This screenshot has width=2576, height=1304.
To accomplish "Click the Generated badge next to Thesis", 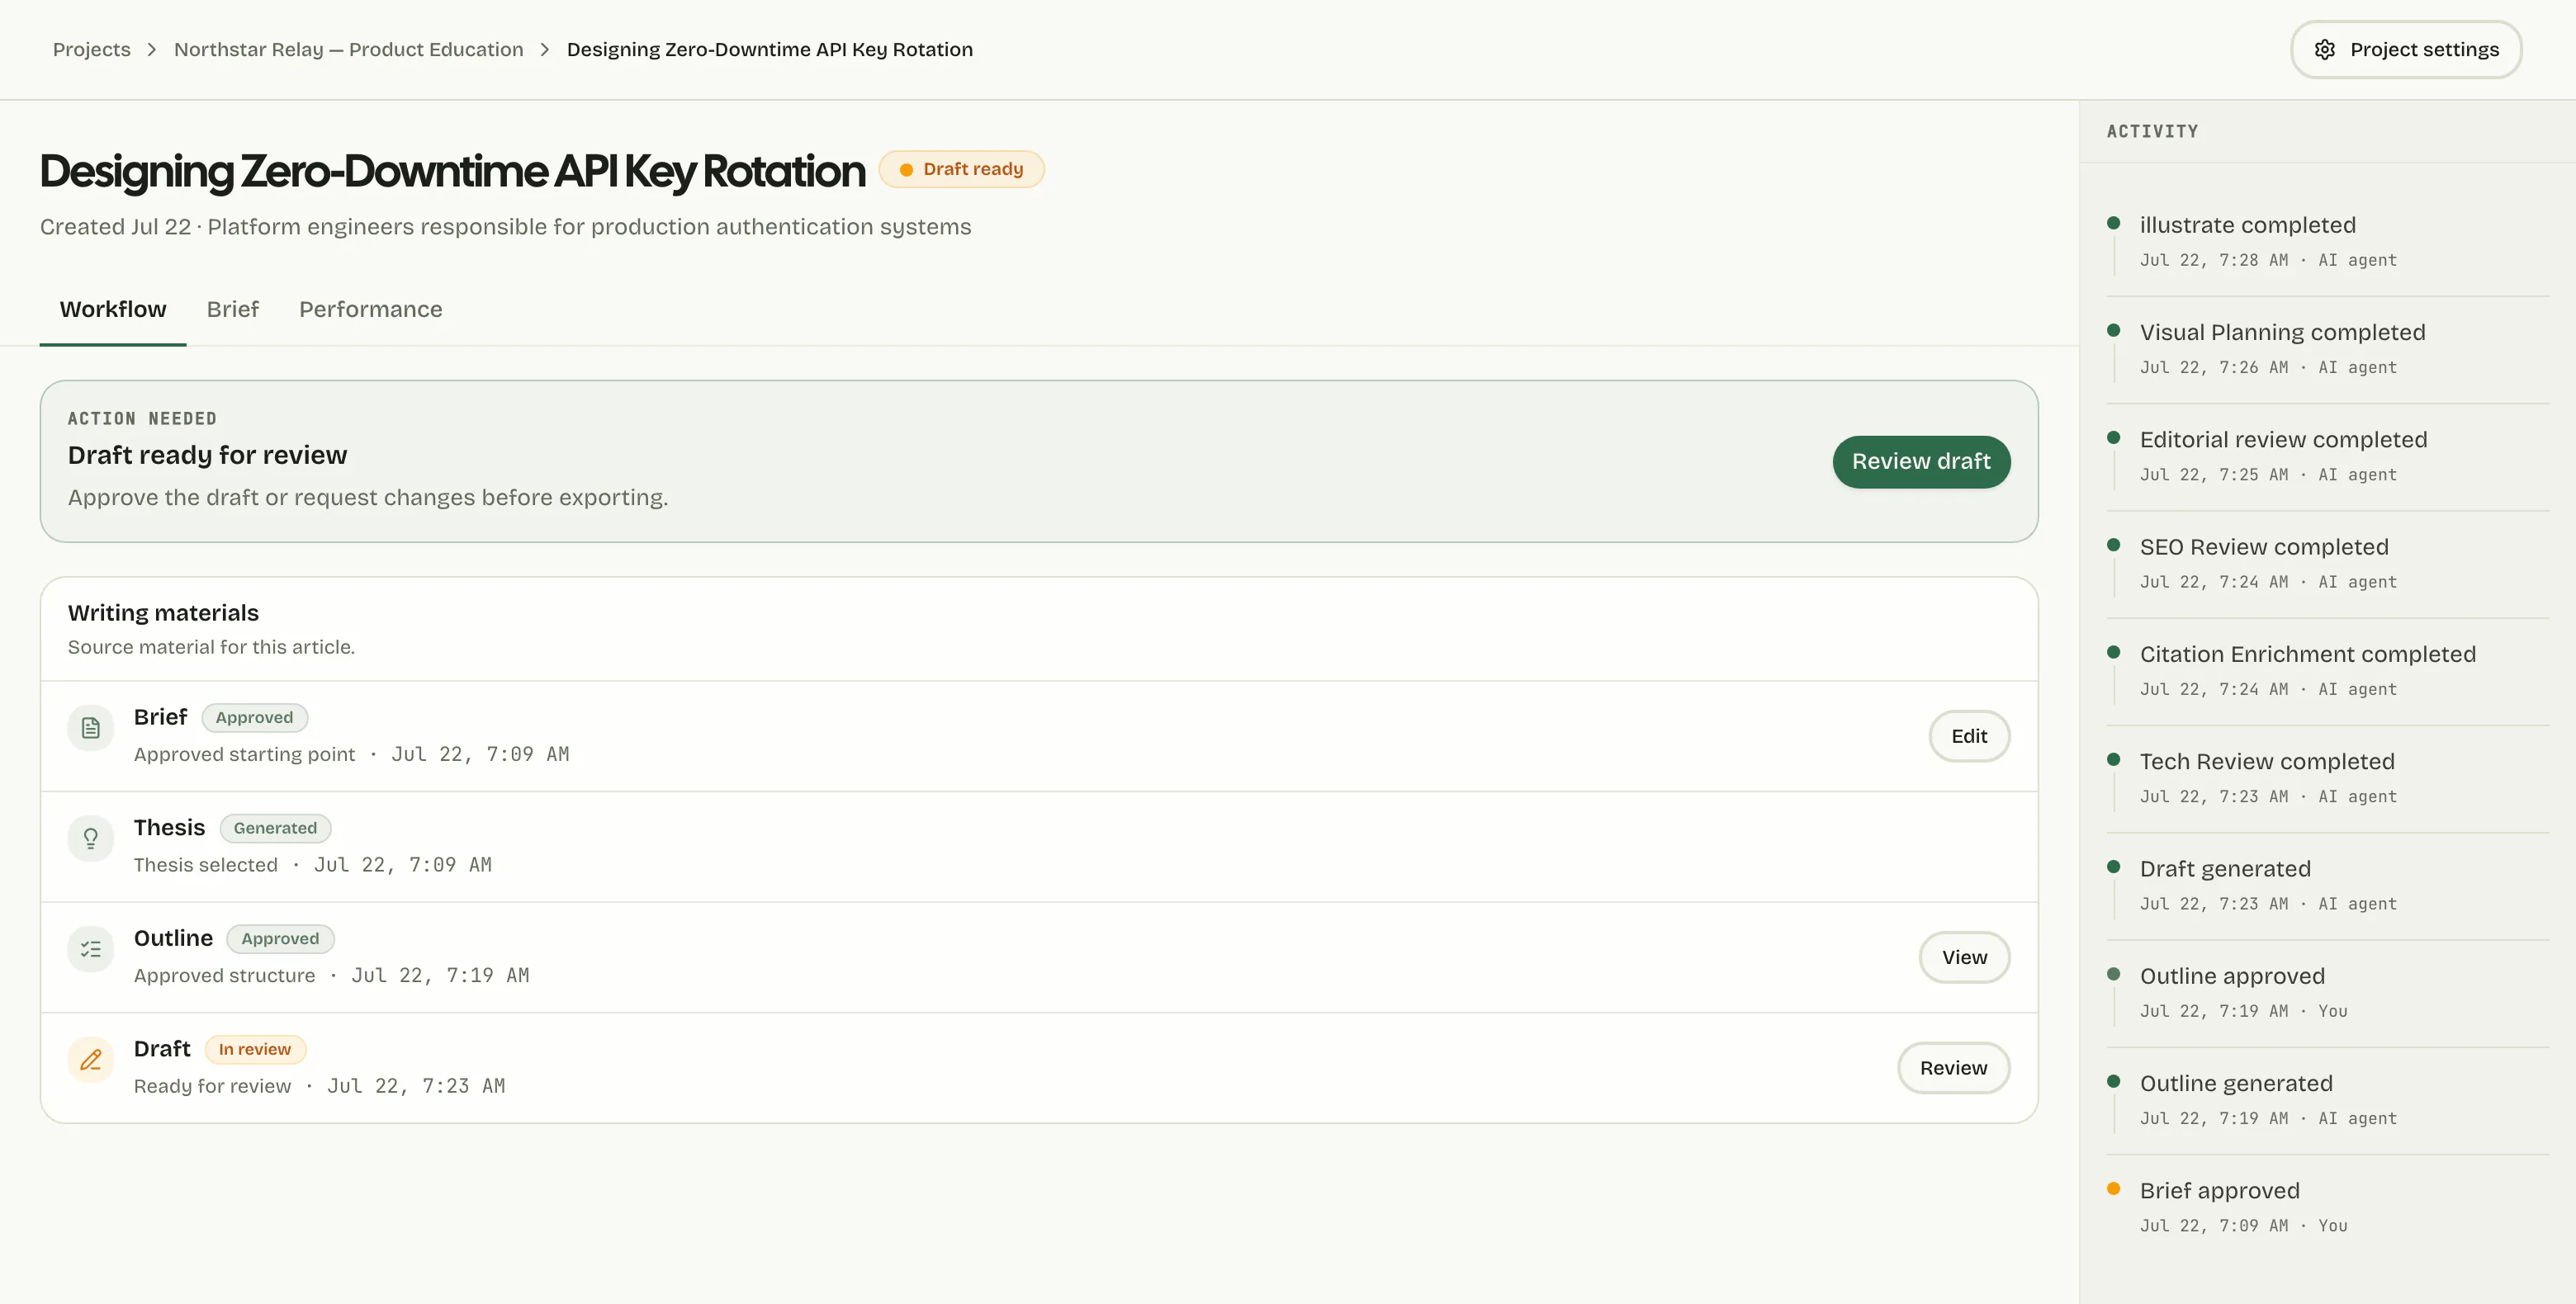I will (275, 829).
